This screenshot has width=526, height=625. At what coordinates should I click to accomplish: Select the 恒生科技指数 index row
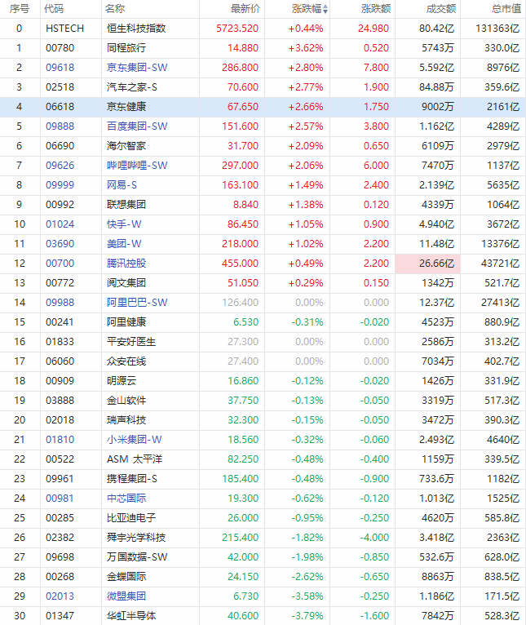263,29
